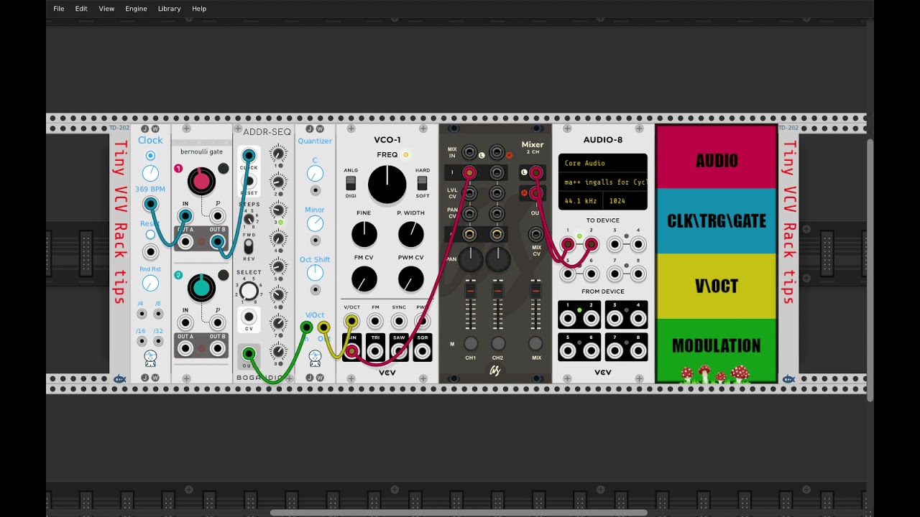Image resolution: width=920 pixels, height=517 pixels.
Task: Click the VCO-1 SQR output jack
Action: click(x=422, y=351)
